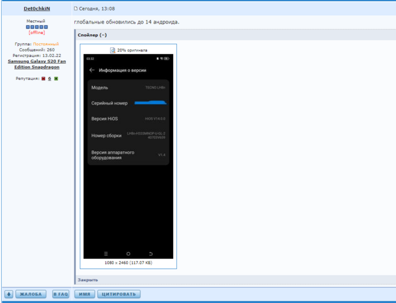Image resolution: width=396 pixels, height=303 pixels.
Task: Close the spoiler with Закрыть
Action: tap(88, 280)
